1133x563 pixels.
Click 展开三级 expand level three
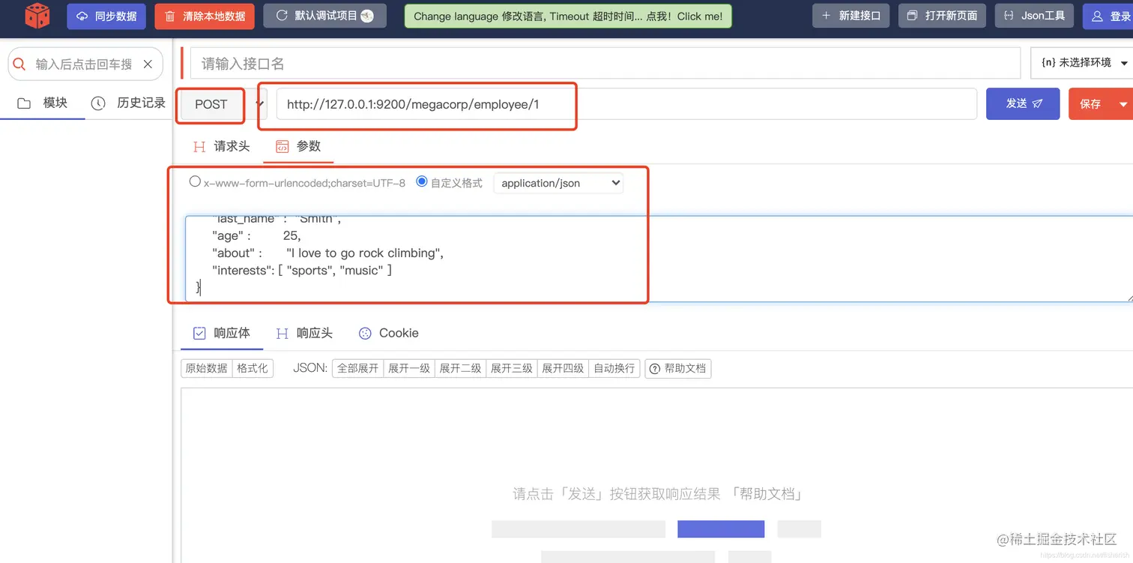pos(512,368)
